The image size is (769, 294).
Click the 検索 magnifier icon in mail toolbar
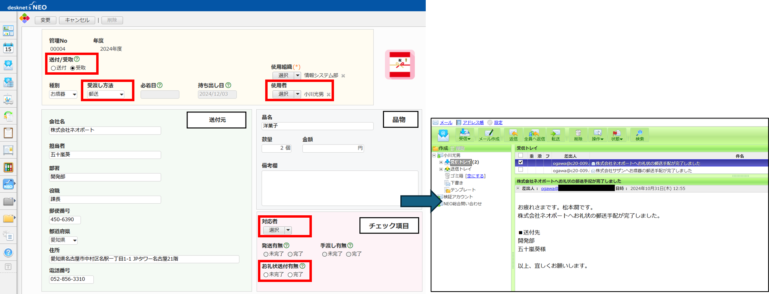(639, 135)
